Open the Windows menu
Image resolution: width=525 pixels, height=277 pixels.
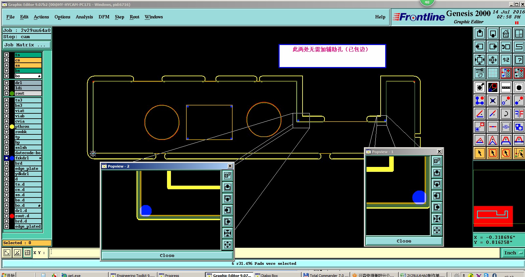154,17
